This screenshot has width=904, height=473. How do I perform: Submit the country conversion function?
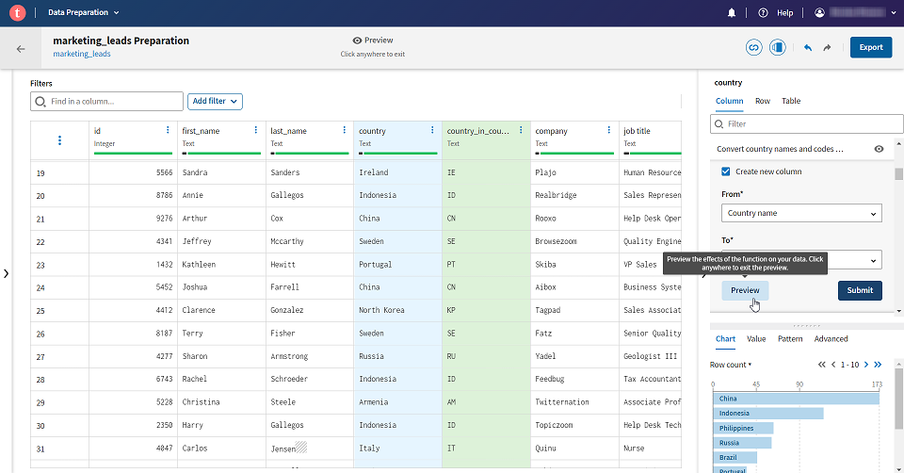[x=859, y=290]
